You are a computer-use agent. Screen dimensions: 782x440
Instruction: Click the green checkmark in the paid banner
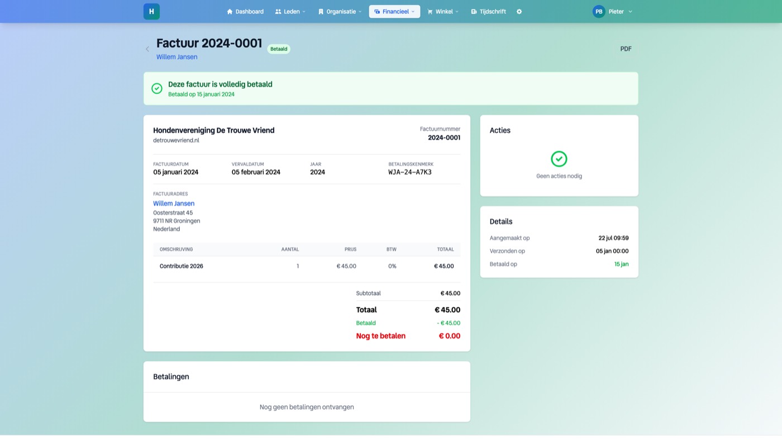tap(157, 88)
